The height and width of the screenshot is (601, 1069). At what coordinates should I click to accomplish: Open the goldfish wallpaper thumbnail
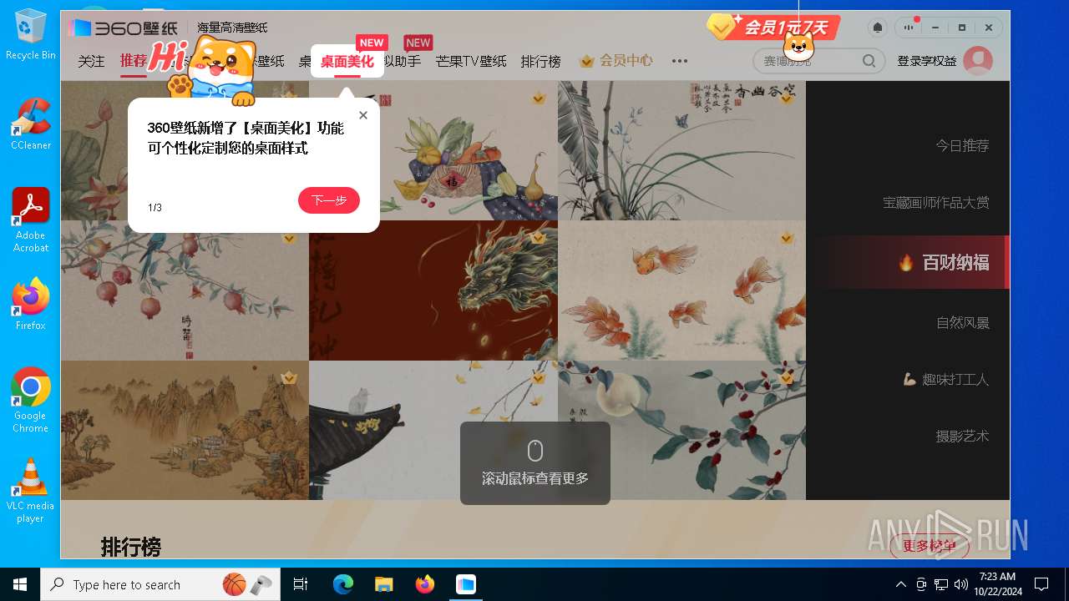681,290
